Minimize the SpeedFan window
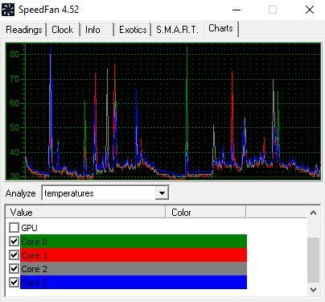The width and height of the screenshot is (325, 302). point(237,10)
